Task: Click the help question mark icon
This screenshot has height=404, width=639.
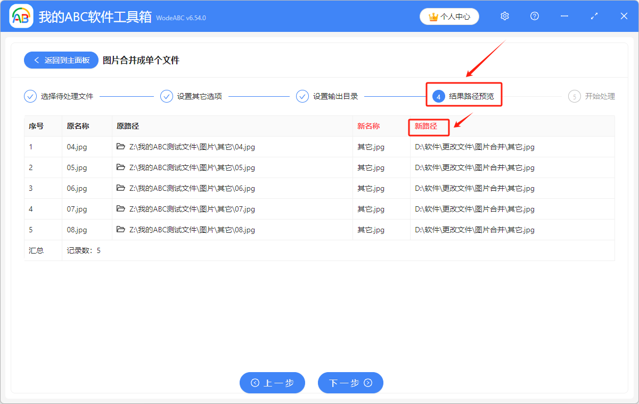Action: (x=535, y=16)
